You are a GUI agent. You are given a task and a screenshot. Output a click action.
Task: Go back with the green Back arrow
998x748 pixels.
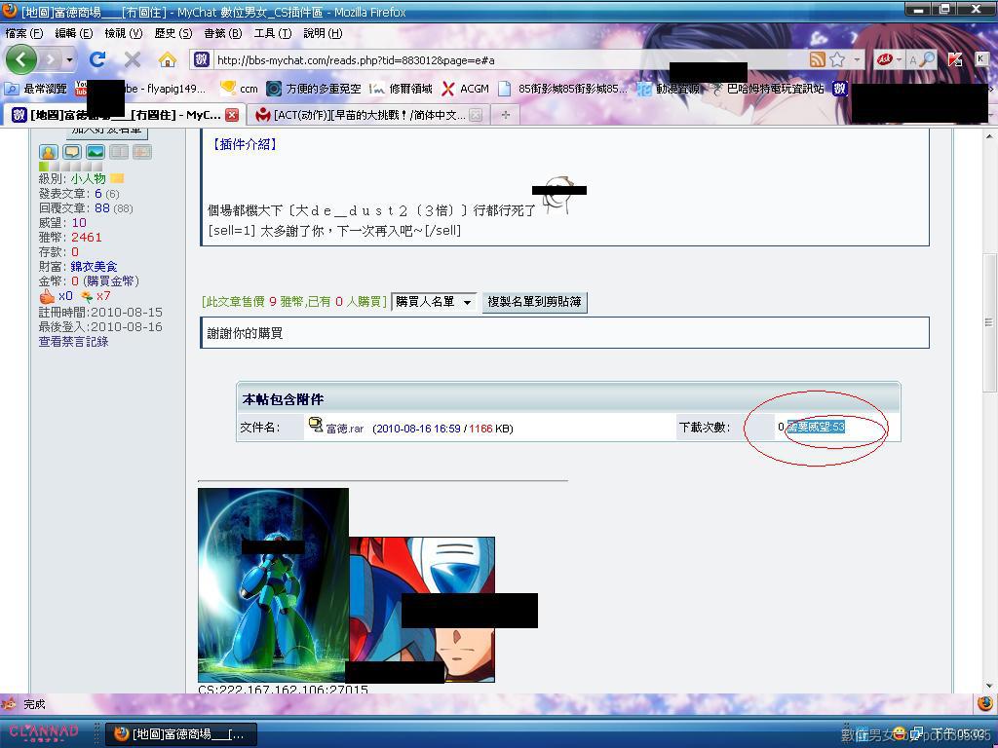click(x=21, y=59)
